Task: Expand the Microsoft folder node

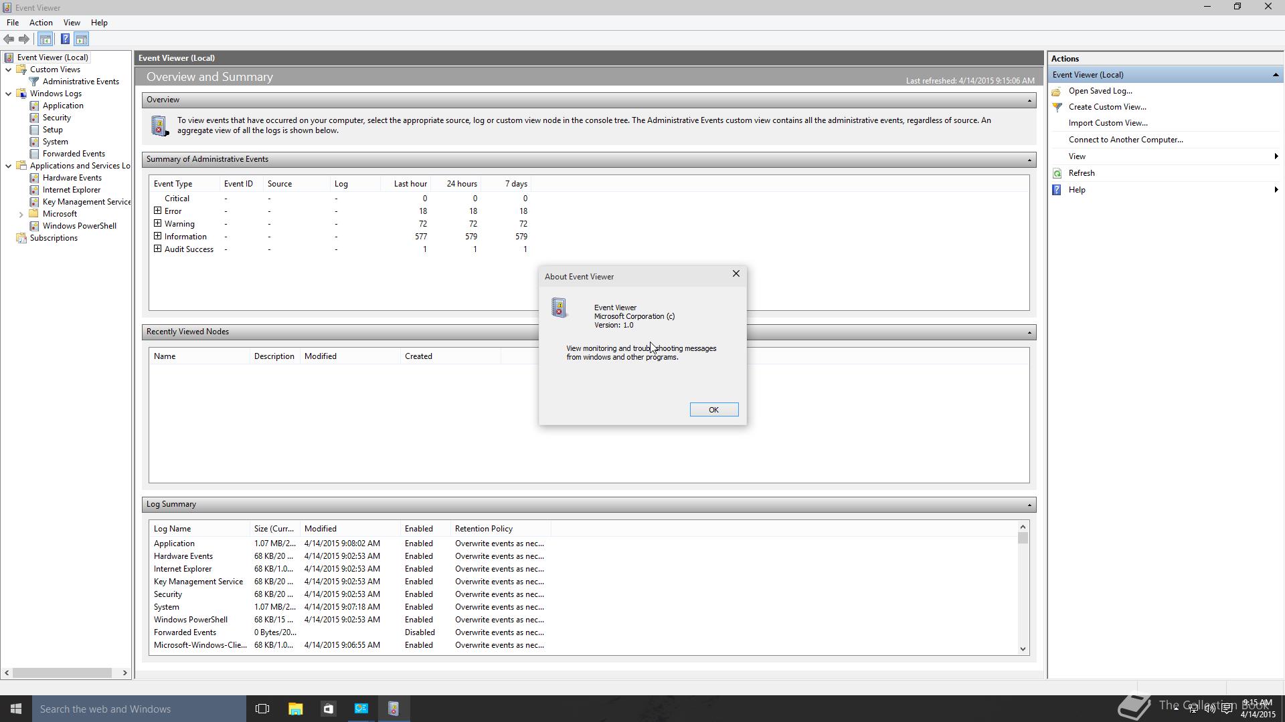Action: point(21,214)
